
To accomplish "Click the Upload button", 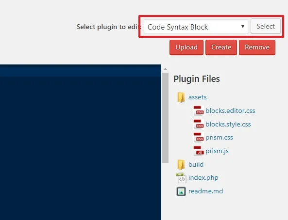I will (x=186, y=47).
